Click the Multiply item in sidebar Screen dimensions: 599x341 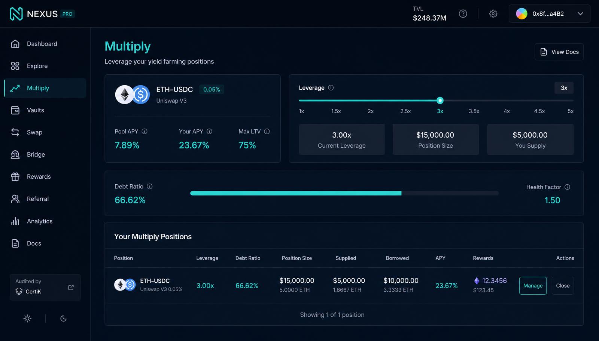coord(45,88)
